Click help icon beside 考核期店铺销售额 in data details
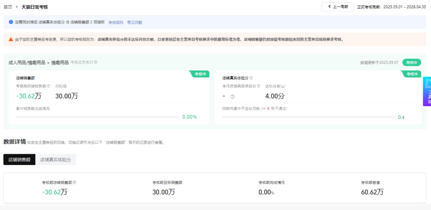 tap(74, 182)
